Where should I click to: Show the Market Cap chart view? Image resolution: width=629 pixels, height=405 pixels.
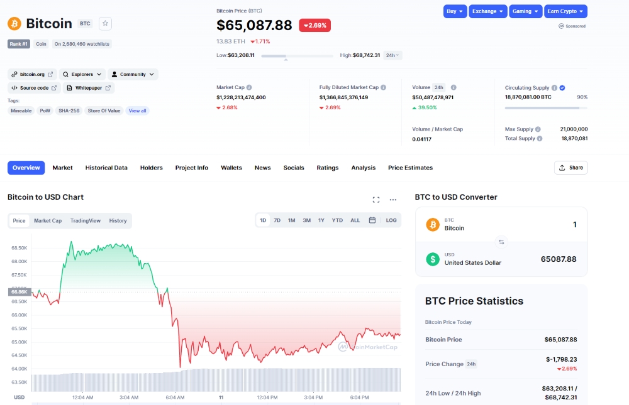(48, 221)
